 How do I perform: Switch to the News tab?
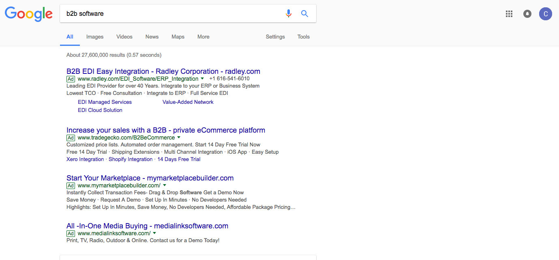coord(152,37)
